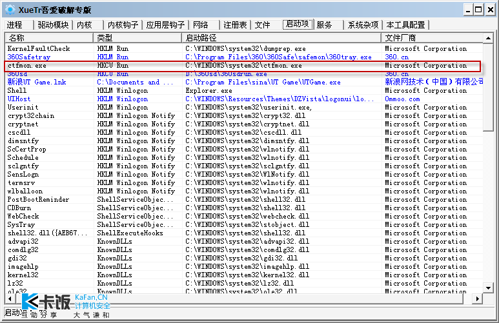Select the 启动项 tab
This screenshot has width=499, height=323.
298,24
